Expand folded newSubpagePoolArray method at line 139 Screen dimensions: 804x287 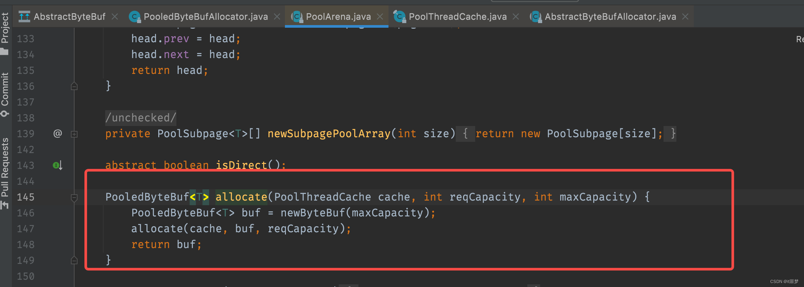click(x=74, y=134)
